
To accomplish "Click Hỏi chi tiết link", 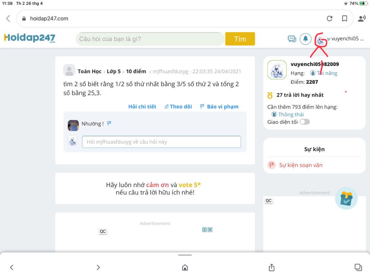I will tap(142, 107).
